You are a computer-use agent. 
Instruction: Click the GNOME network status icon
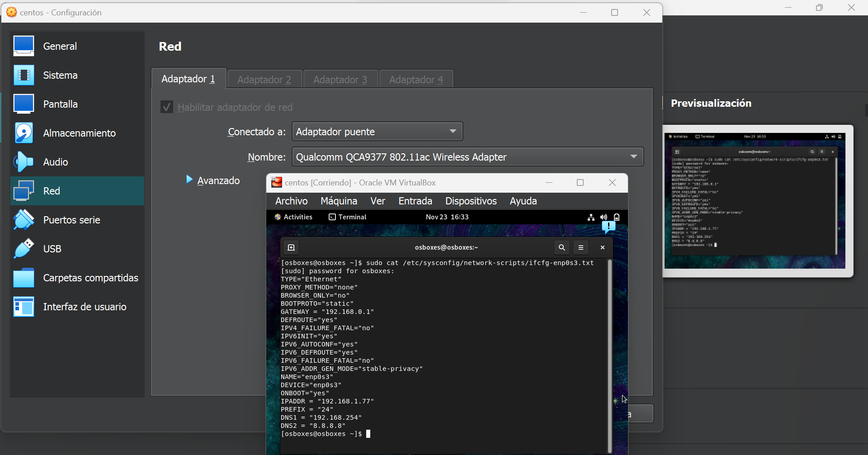[x=591, y=217]
